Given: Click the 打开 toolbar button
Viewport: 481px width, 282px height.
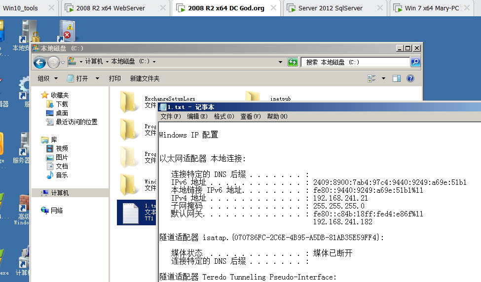Looking at the screenshot, I should point(78,78).
